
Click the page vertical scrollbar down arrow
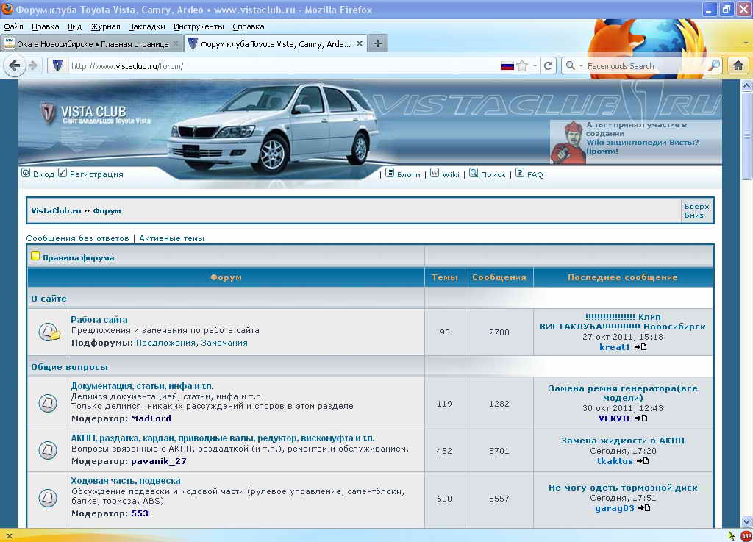pyautogui.click(x=747, y=521)
